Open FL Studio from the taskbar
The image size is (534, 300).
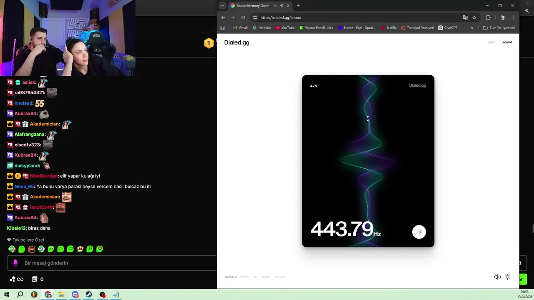(34, 295)
